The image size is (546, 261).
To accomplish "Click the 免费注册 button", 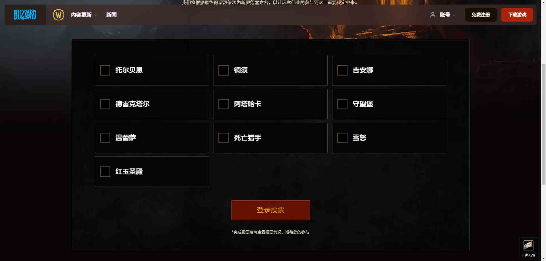I will point(481,15).
